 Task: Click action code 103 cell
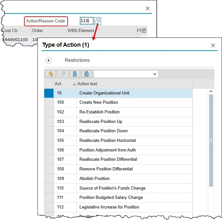pyautogui.click(x=65, y=122)
